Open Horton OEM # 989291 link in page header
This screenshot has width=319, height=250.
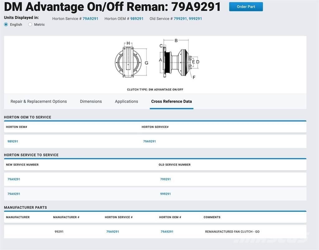(x=137, y=19)
